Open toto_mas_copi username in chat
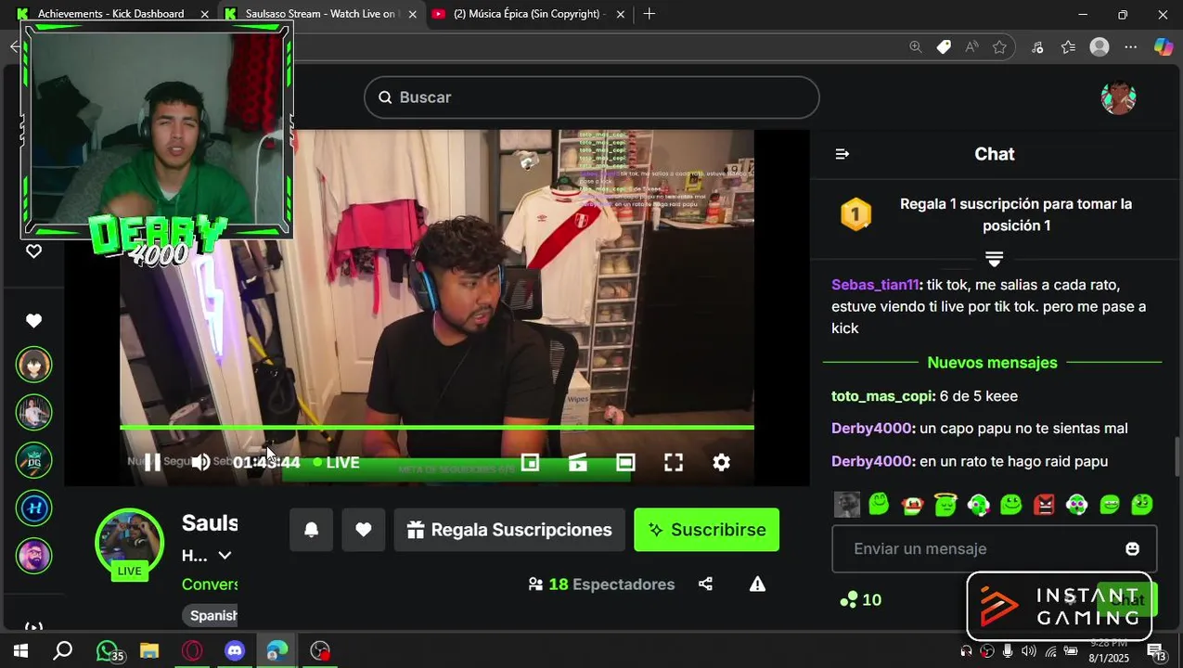The image size is (1183, 668). point(882,396)
